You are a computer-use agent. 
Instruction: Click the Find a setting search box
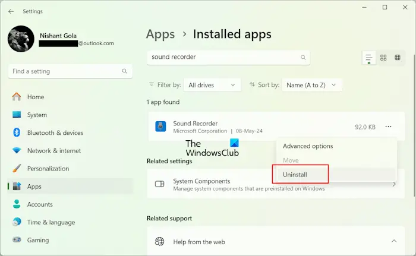click(70, 71)
